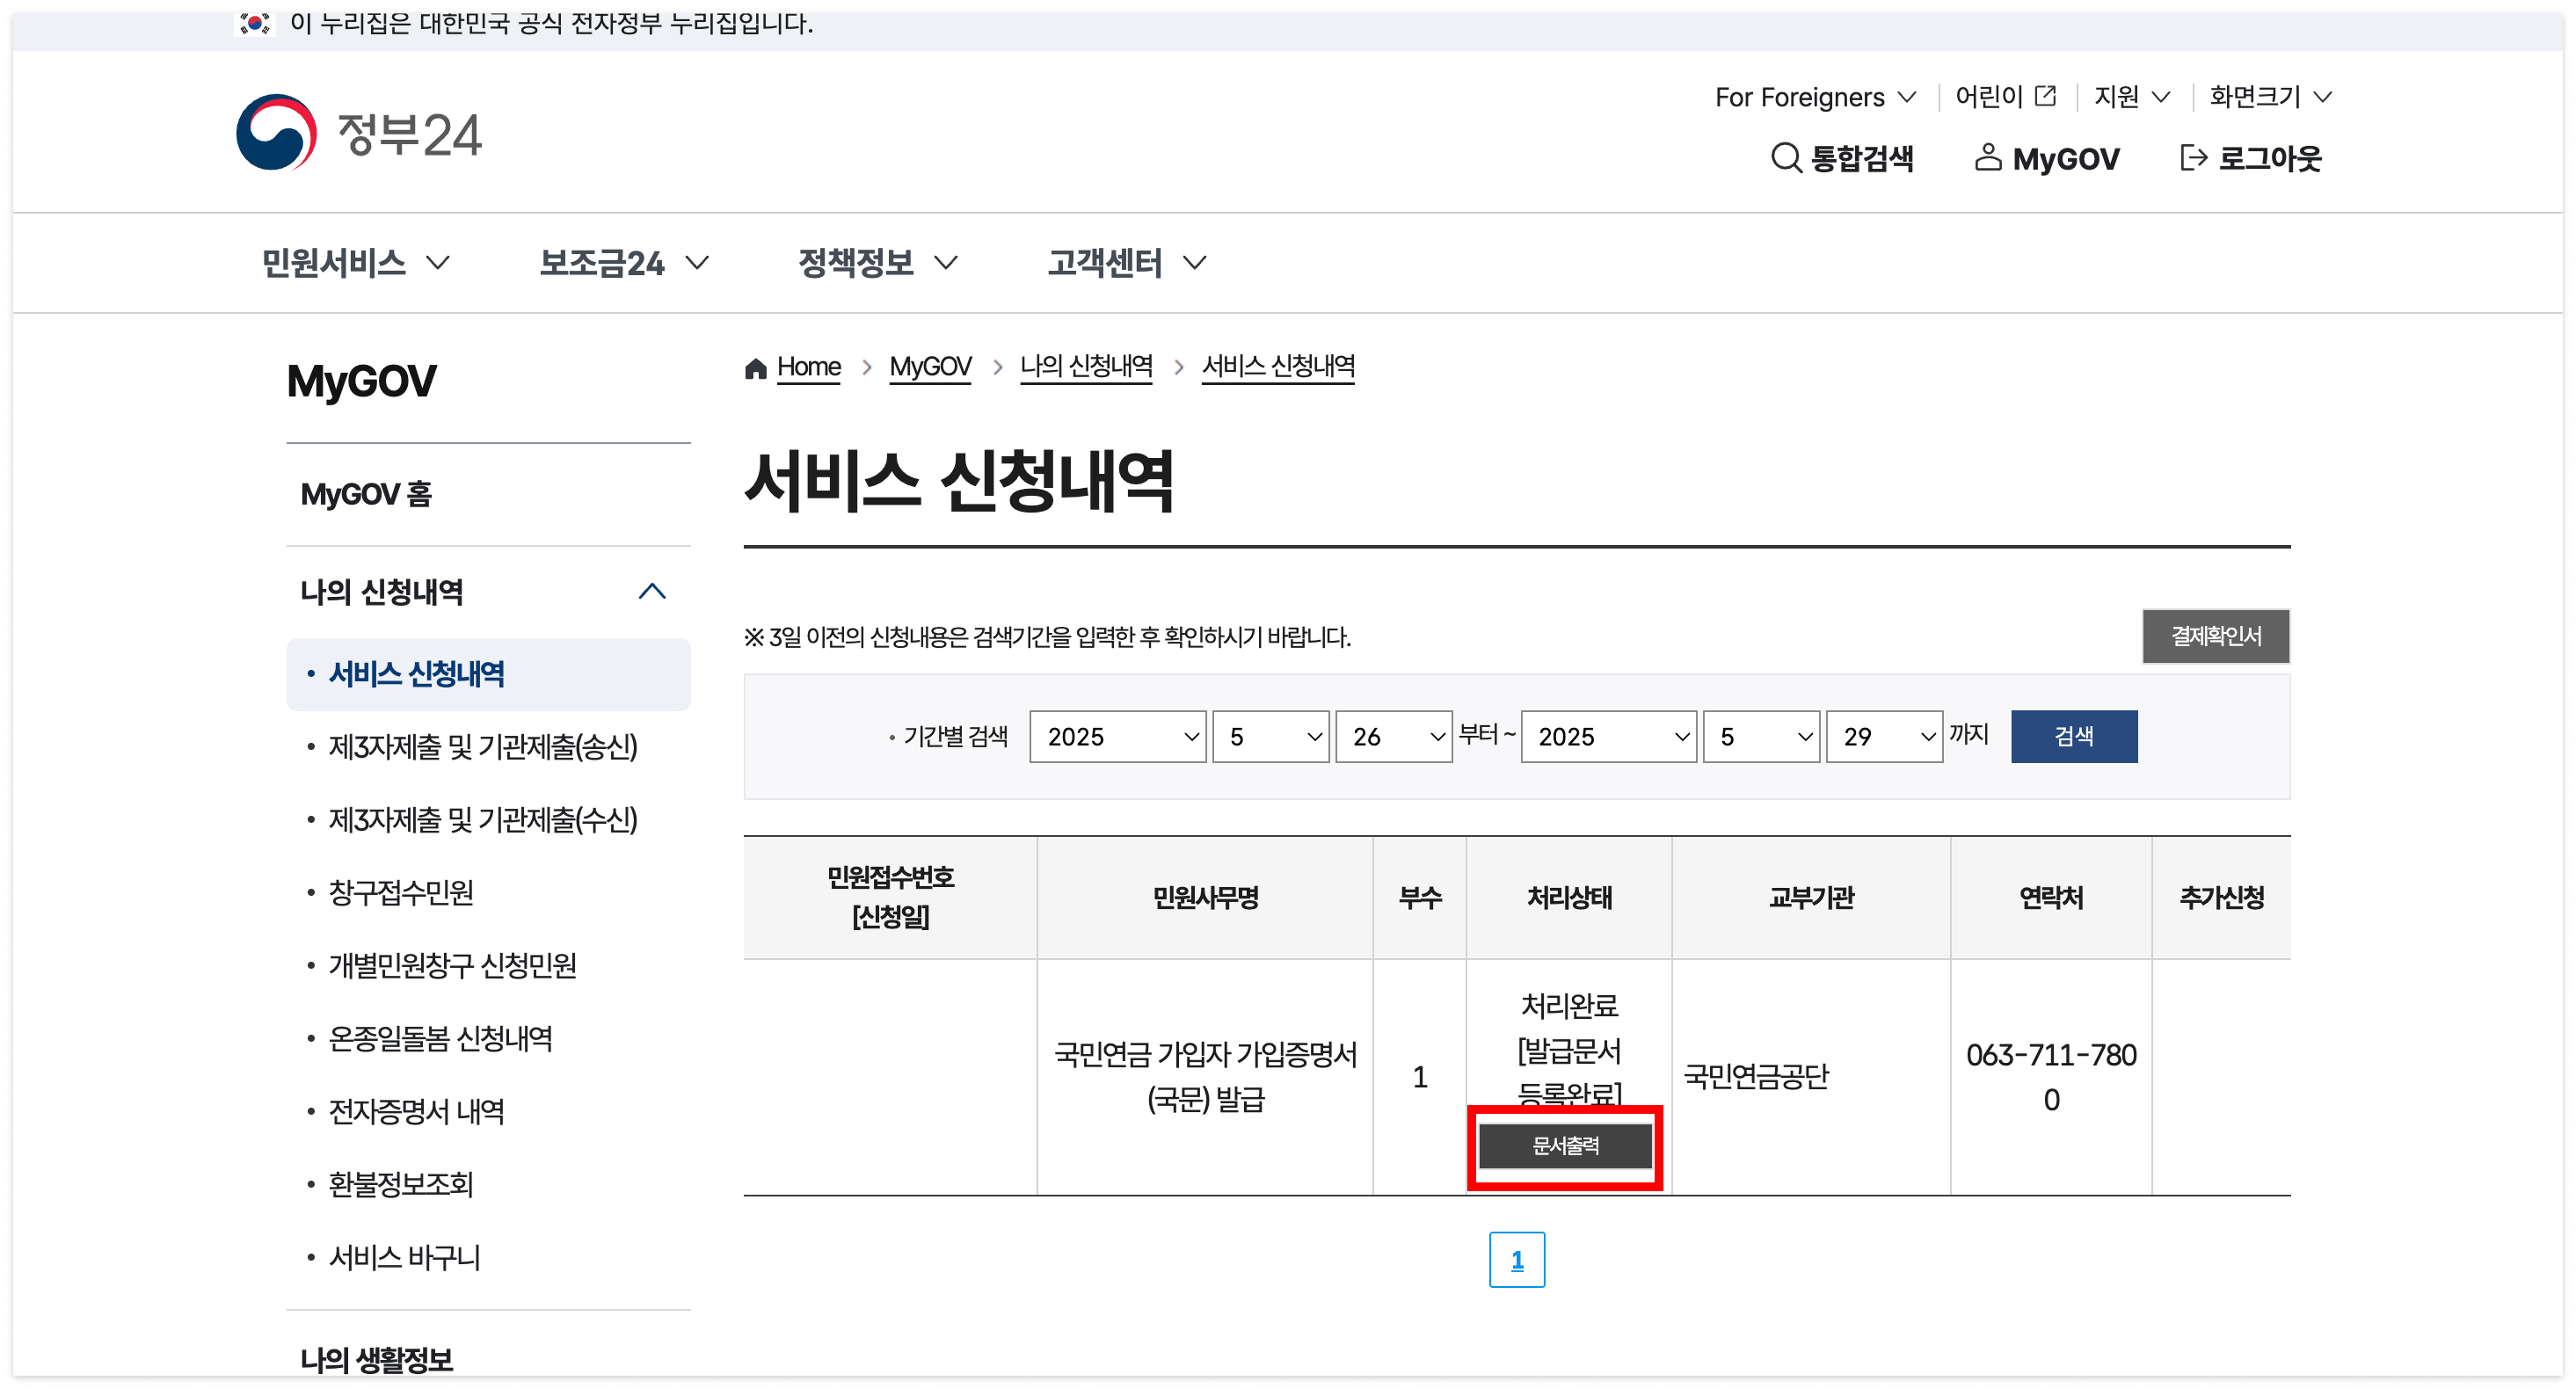Open the 민원서비스 menu

(355, 263)
